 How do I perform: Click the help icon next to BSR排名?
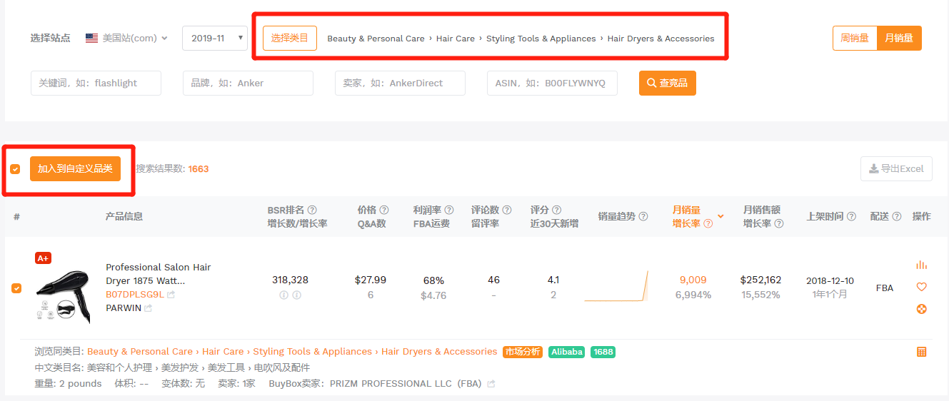pyautogui.click(x=312, y=210)
